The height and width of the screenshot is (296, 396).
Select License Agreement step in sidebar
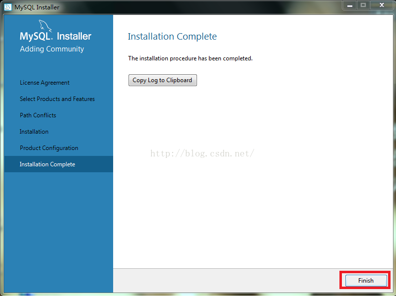click(x=45, y=83)
